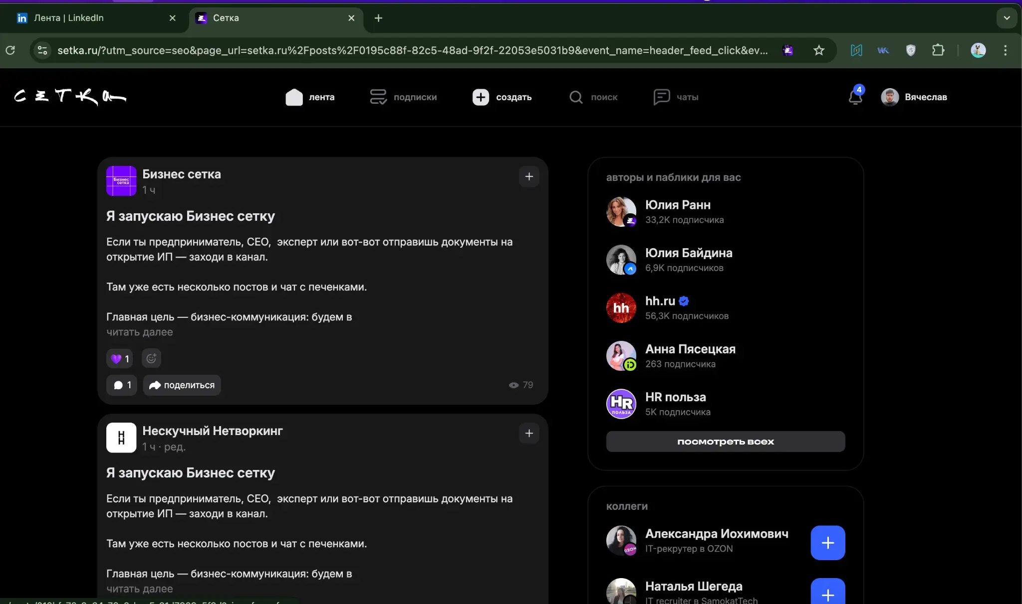Click the hh.ru red logo avatar
Image resolution: width=1022 pixels, height=604 pixels.
pos(621,308)
